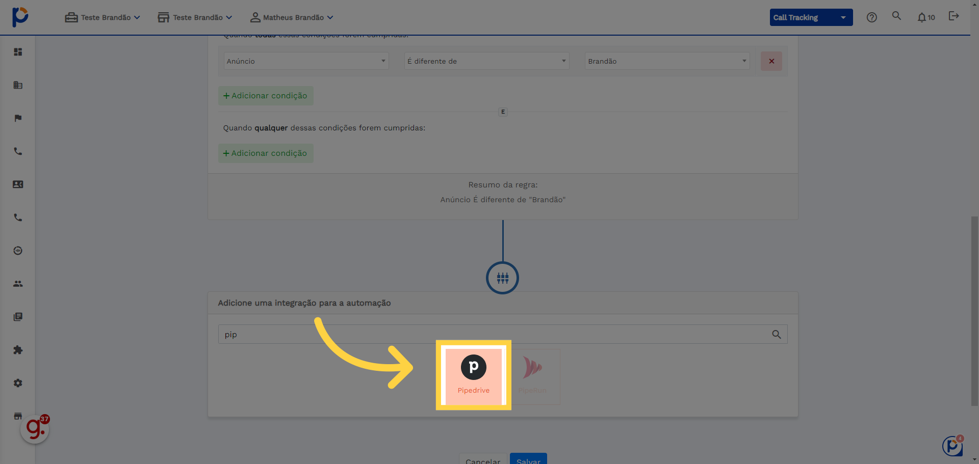Click the Adicione uma integração heading
Image resolution: width=979 pixels, height=464 pixels.
(304, 303)
